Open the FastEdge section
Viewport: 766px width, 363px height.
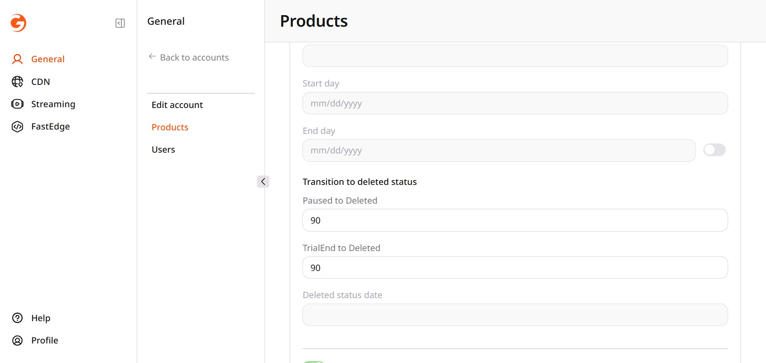pyautogui.click(x=51, y=126)
